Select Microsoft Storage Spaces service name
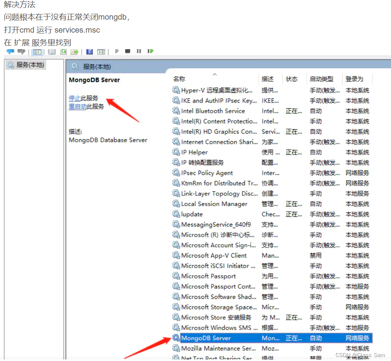The height and width of the screenshot is (361, 391). [219, 307]
